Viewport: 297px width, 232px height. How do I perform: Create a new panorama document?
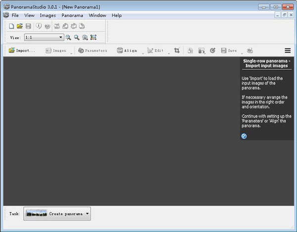[x=11, y=26]
